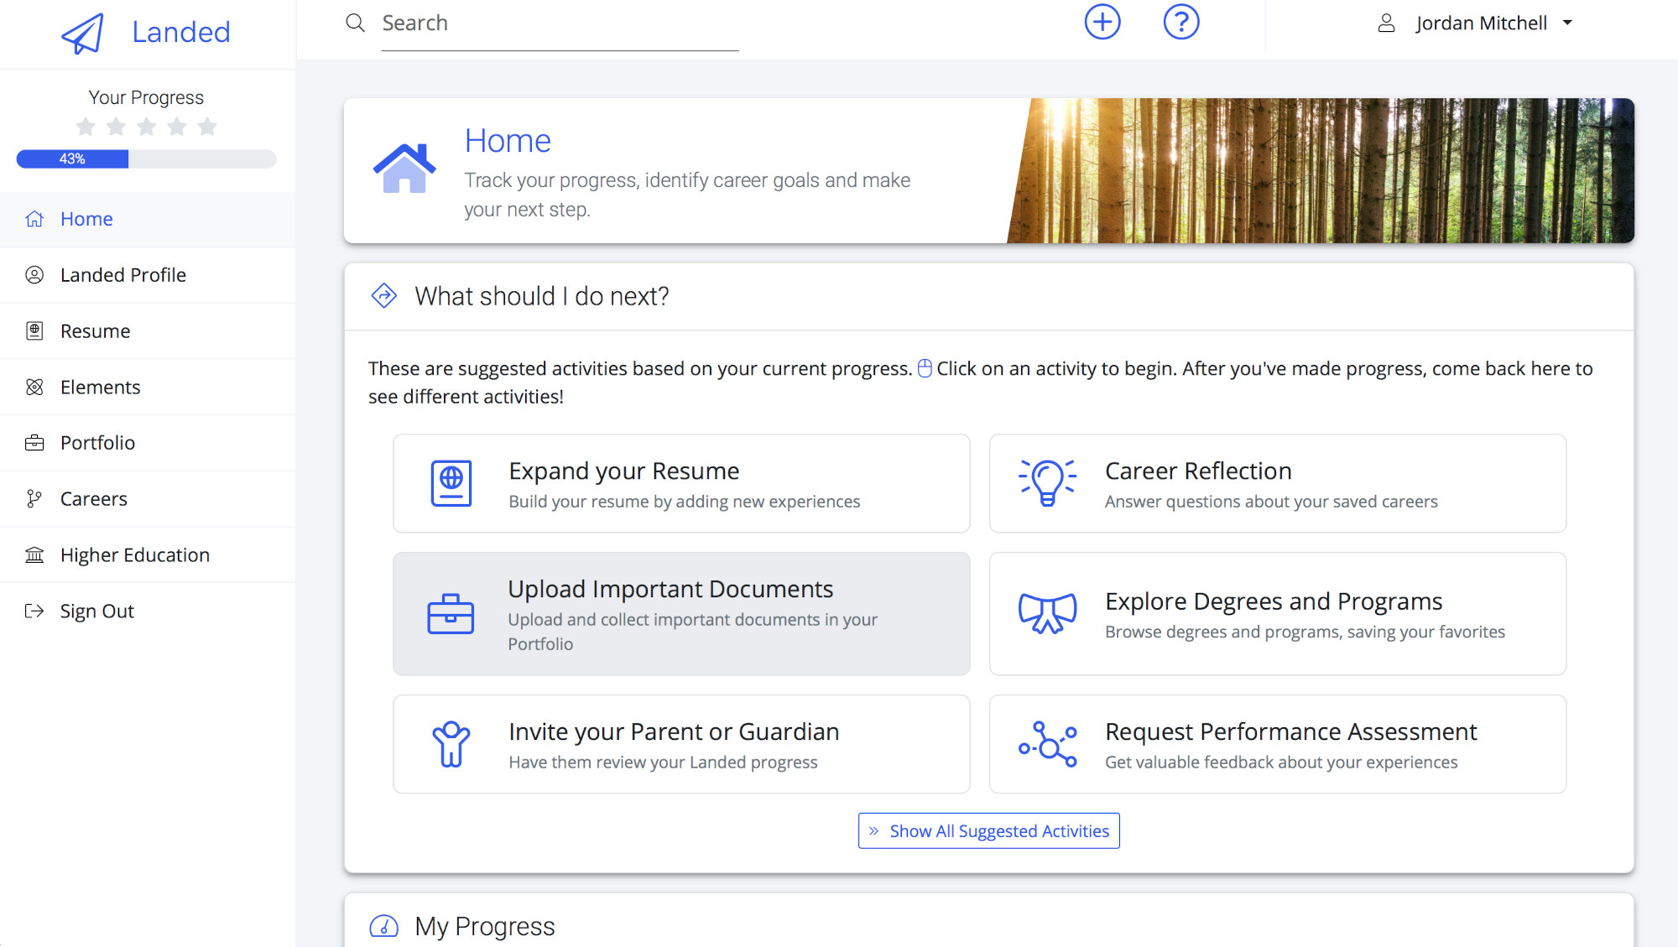Click 'Answer questions about your saved careers'

point(1271,502)
